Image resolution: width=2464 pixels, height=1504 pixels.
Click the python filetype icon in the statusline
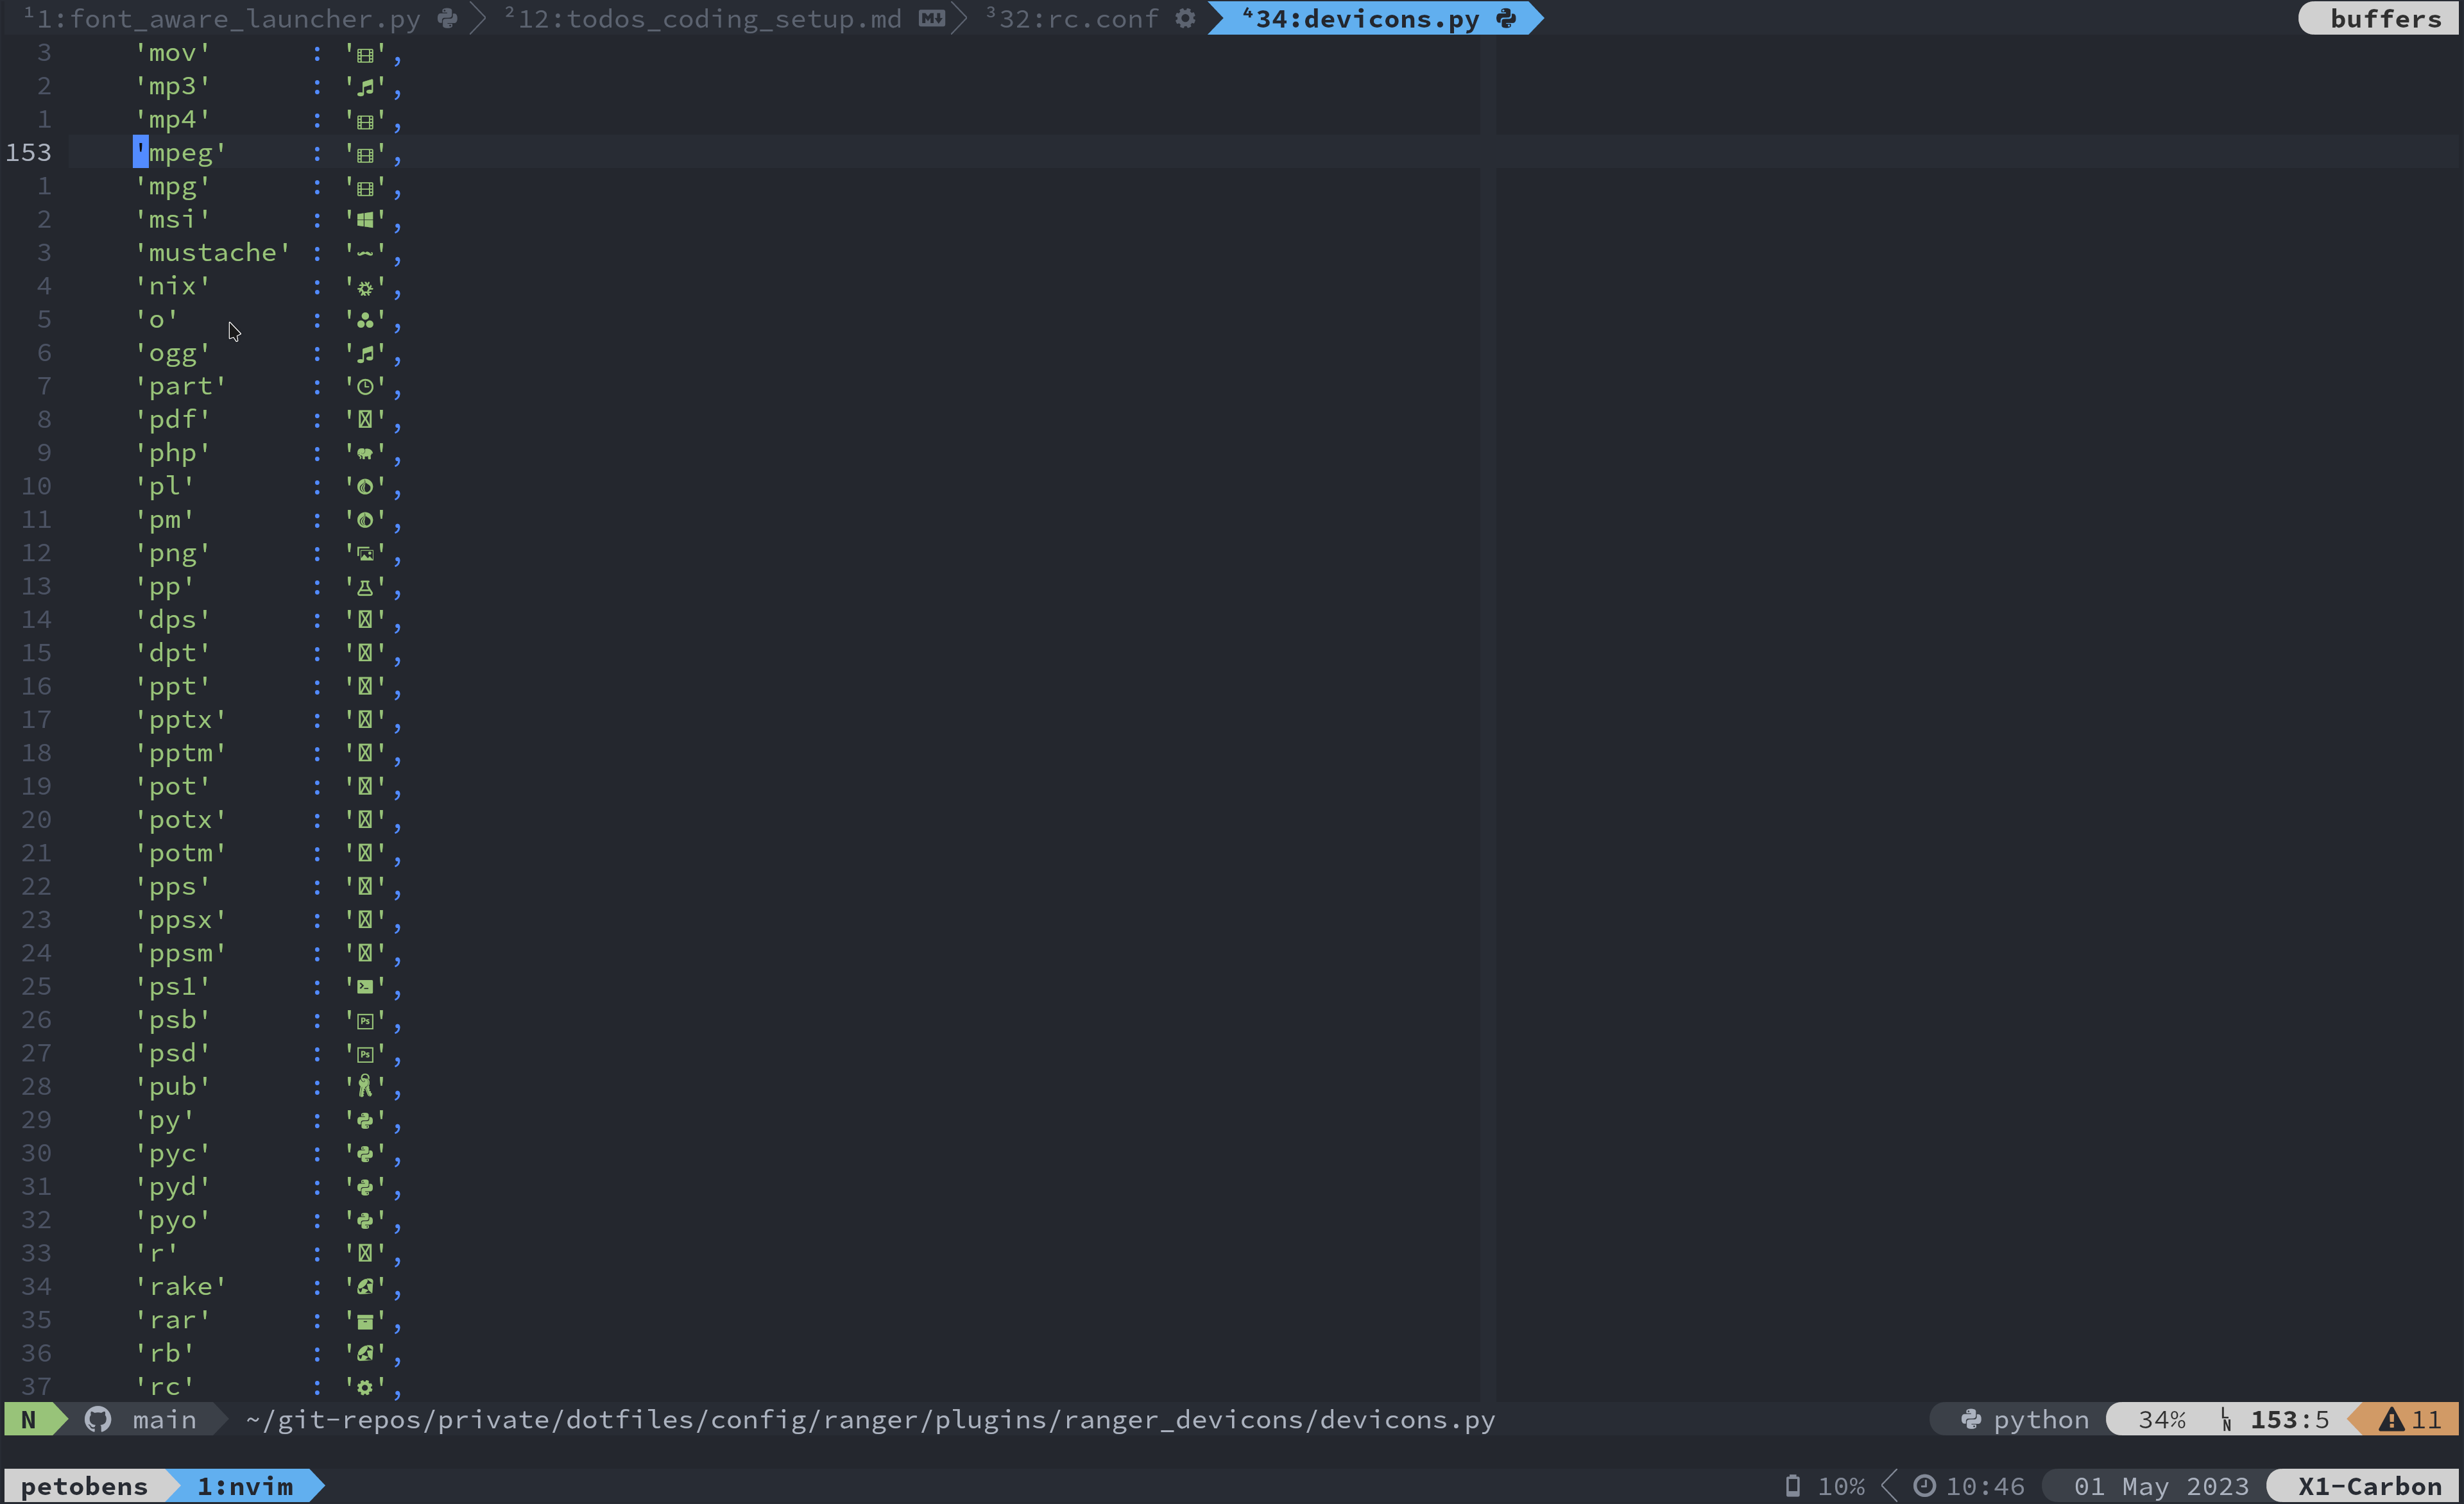click(x=1972, y=1419)
